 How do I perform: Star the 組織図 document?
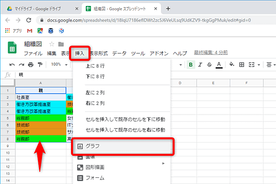[x=52, y=44]
